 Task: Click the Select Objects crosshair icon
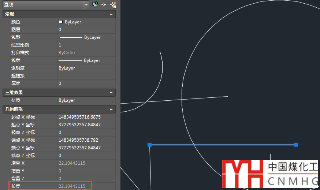(104, 5)
